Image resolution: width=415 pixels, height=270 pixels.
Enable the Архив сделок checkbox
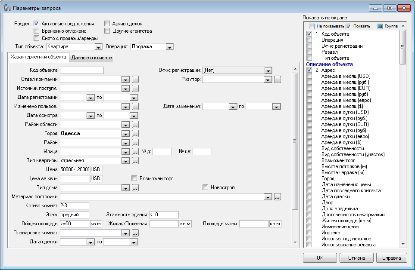coord(107,24)
